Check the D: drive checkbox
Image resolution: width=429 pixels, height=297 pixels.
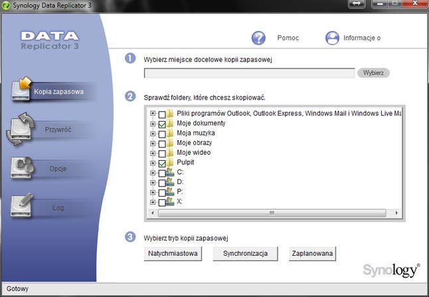(x=162, y=183)
